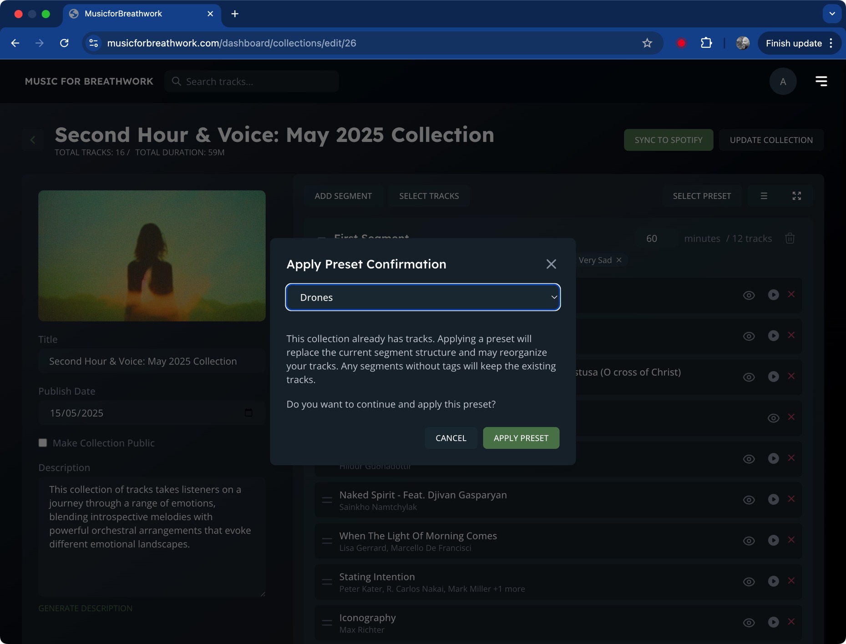
Task: Grab drag handle of When The Light Of Morning Comes
Action: [x=327, y=541]
